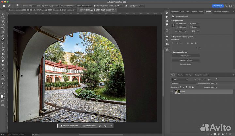Select the Clone Stamp tool
This screenshot has height=136, width=235.
pyautogui.click(x=3, y=47)
